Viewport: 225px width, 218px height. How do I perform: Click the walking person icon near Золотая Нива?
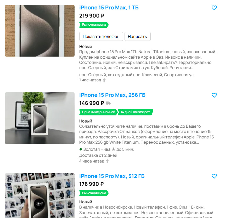tap(114, 149)
